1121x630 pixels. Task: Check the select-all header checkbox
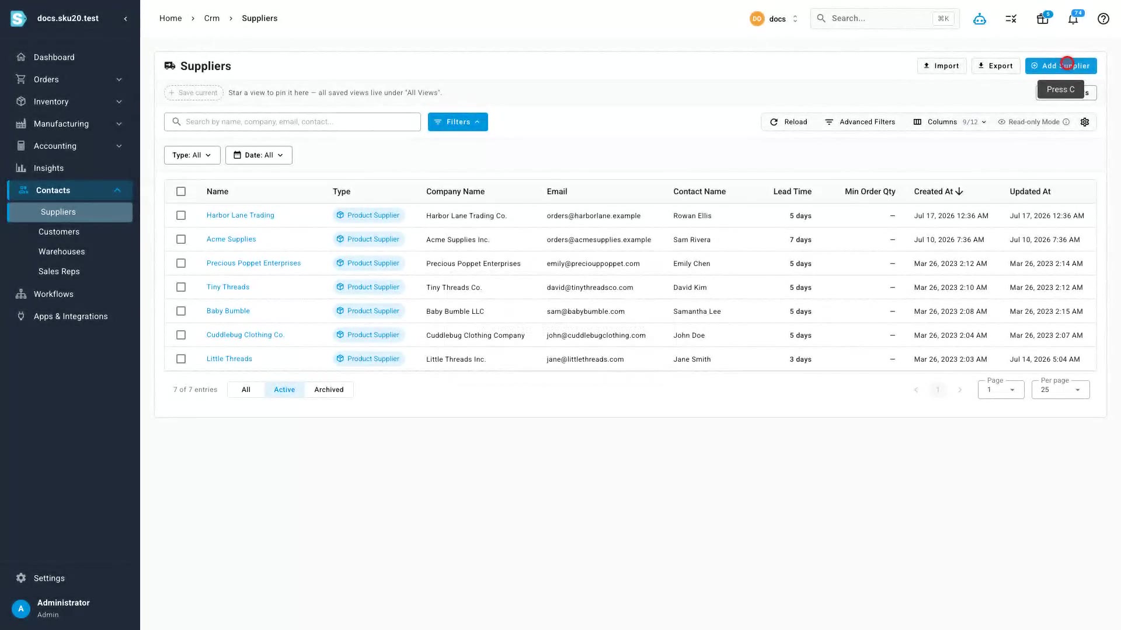(x=181, y=191)
